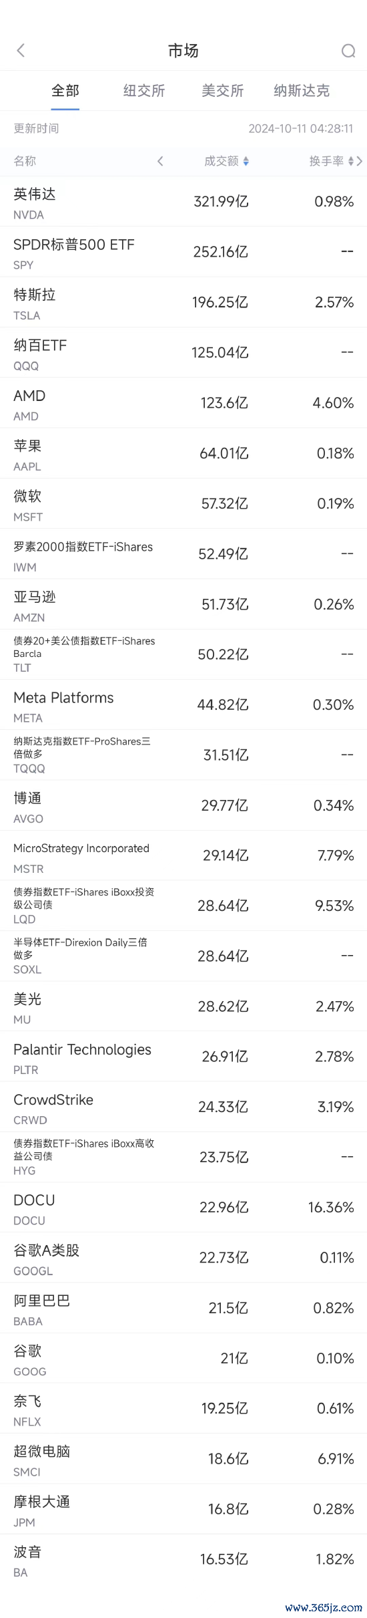Select the 纳斯达克 tab
This screenshot has height=1618, width=367.
[302, 91]
